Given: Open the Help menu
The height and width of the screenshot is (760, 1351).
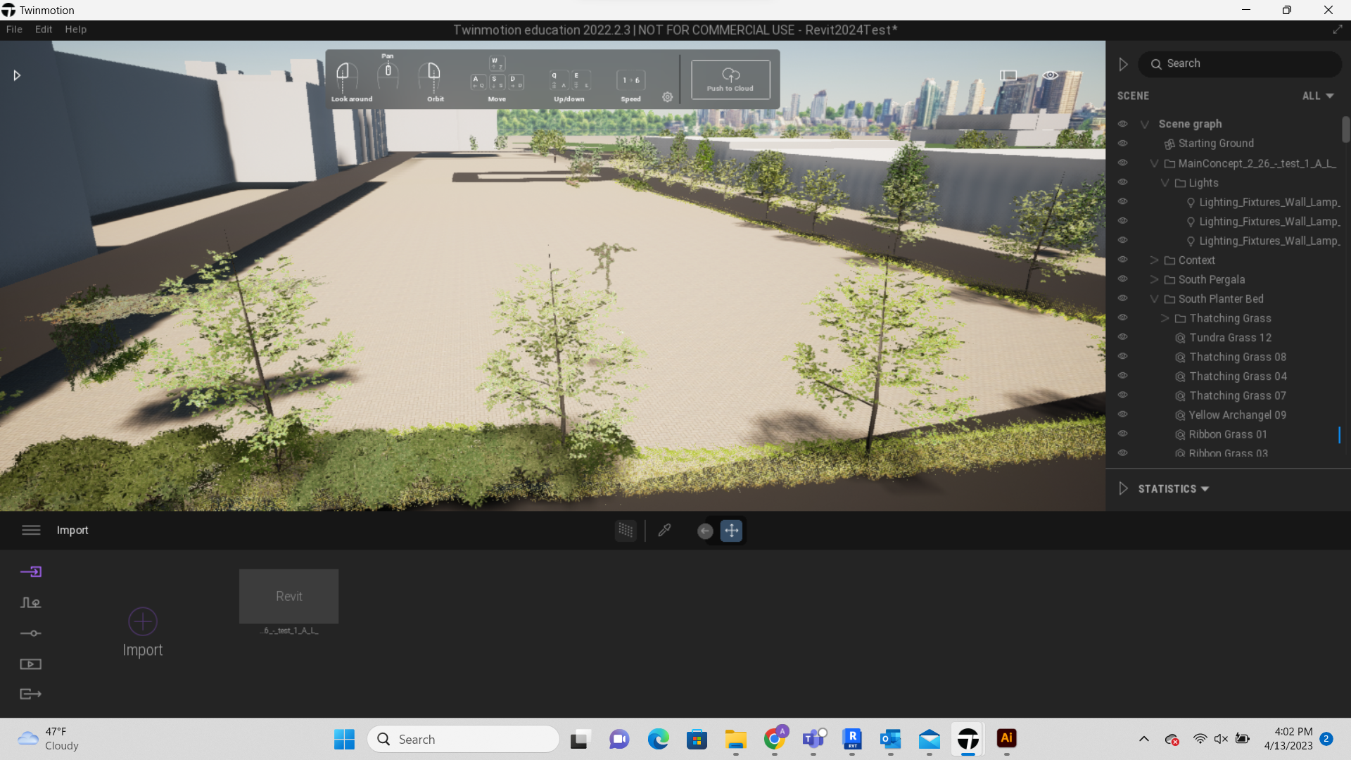Looking at the screenshot, I should pos(75,29).
